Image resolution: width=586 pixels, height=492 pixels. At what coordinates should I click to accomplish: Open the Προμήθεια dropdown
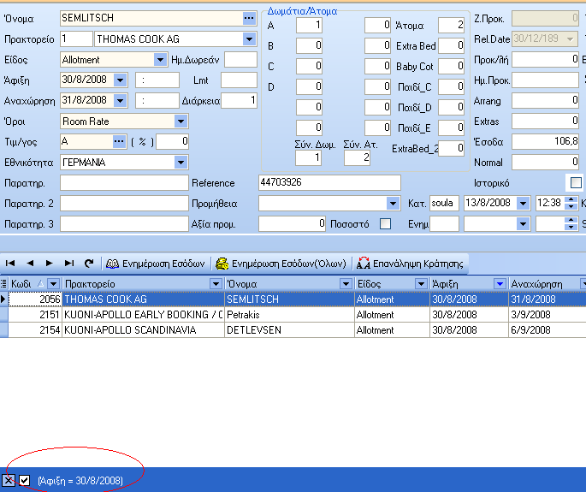[x=393, y=204]
